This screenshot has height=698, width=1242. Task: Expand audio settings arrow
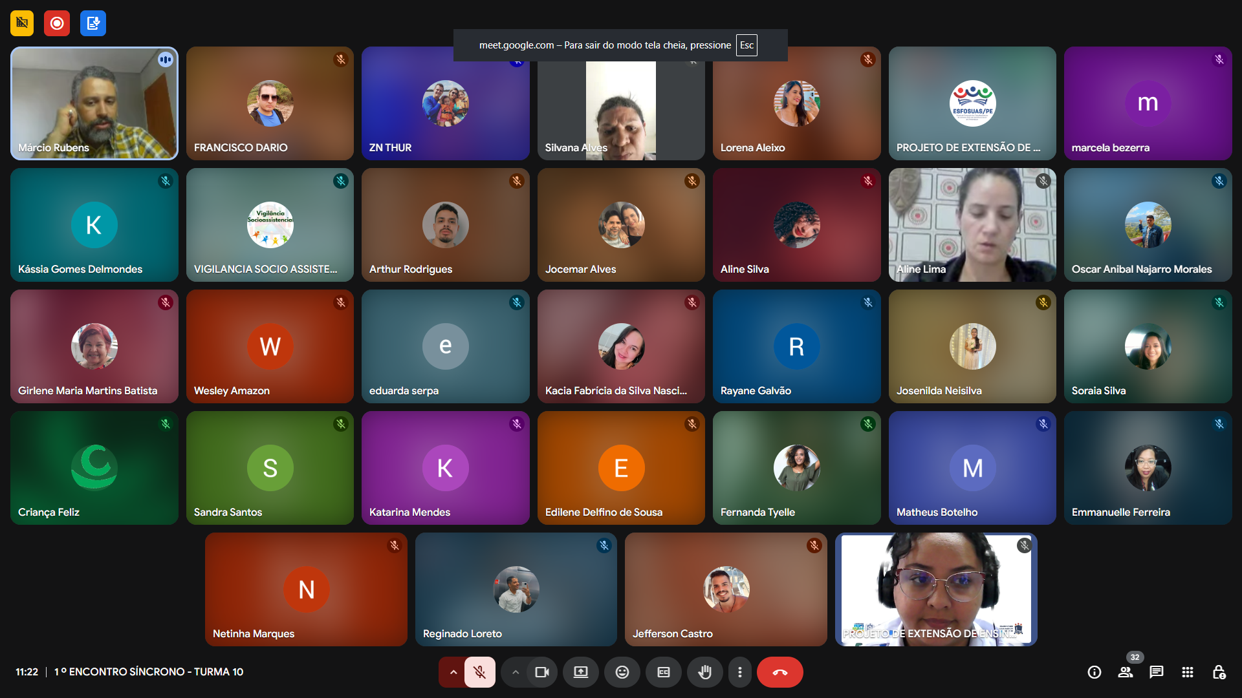tap(453, 672)
